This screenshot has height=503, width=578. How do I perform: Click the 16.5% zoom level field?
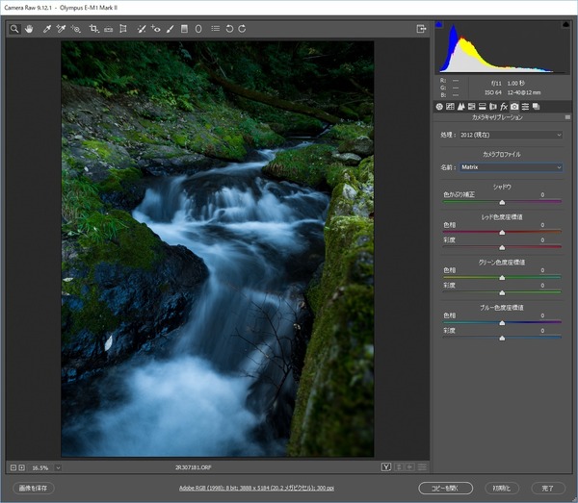[x=40, y=468]
